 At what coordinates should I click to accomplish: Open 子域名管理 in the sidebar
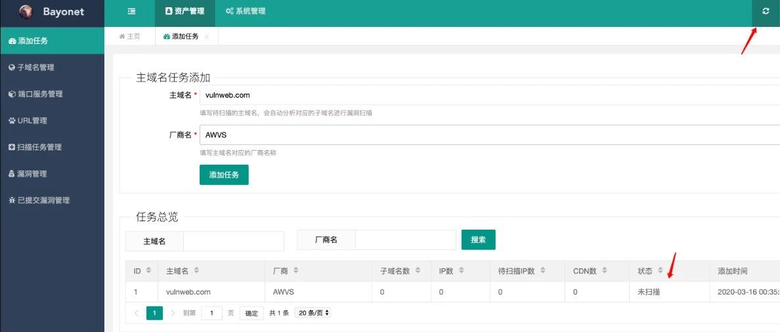tap(53, 68)
